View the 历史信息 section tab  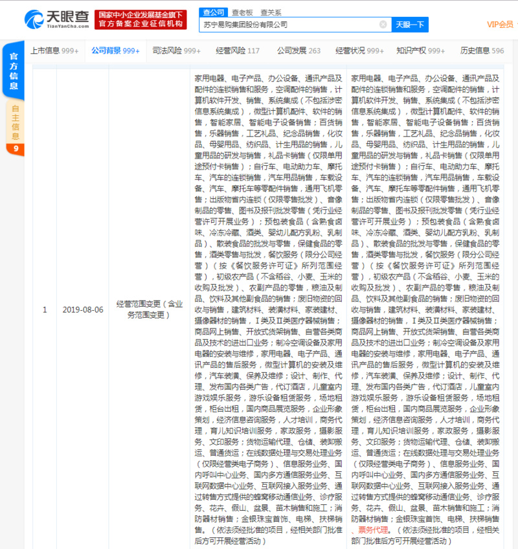click(482, 50)
